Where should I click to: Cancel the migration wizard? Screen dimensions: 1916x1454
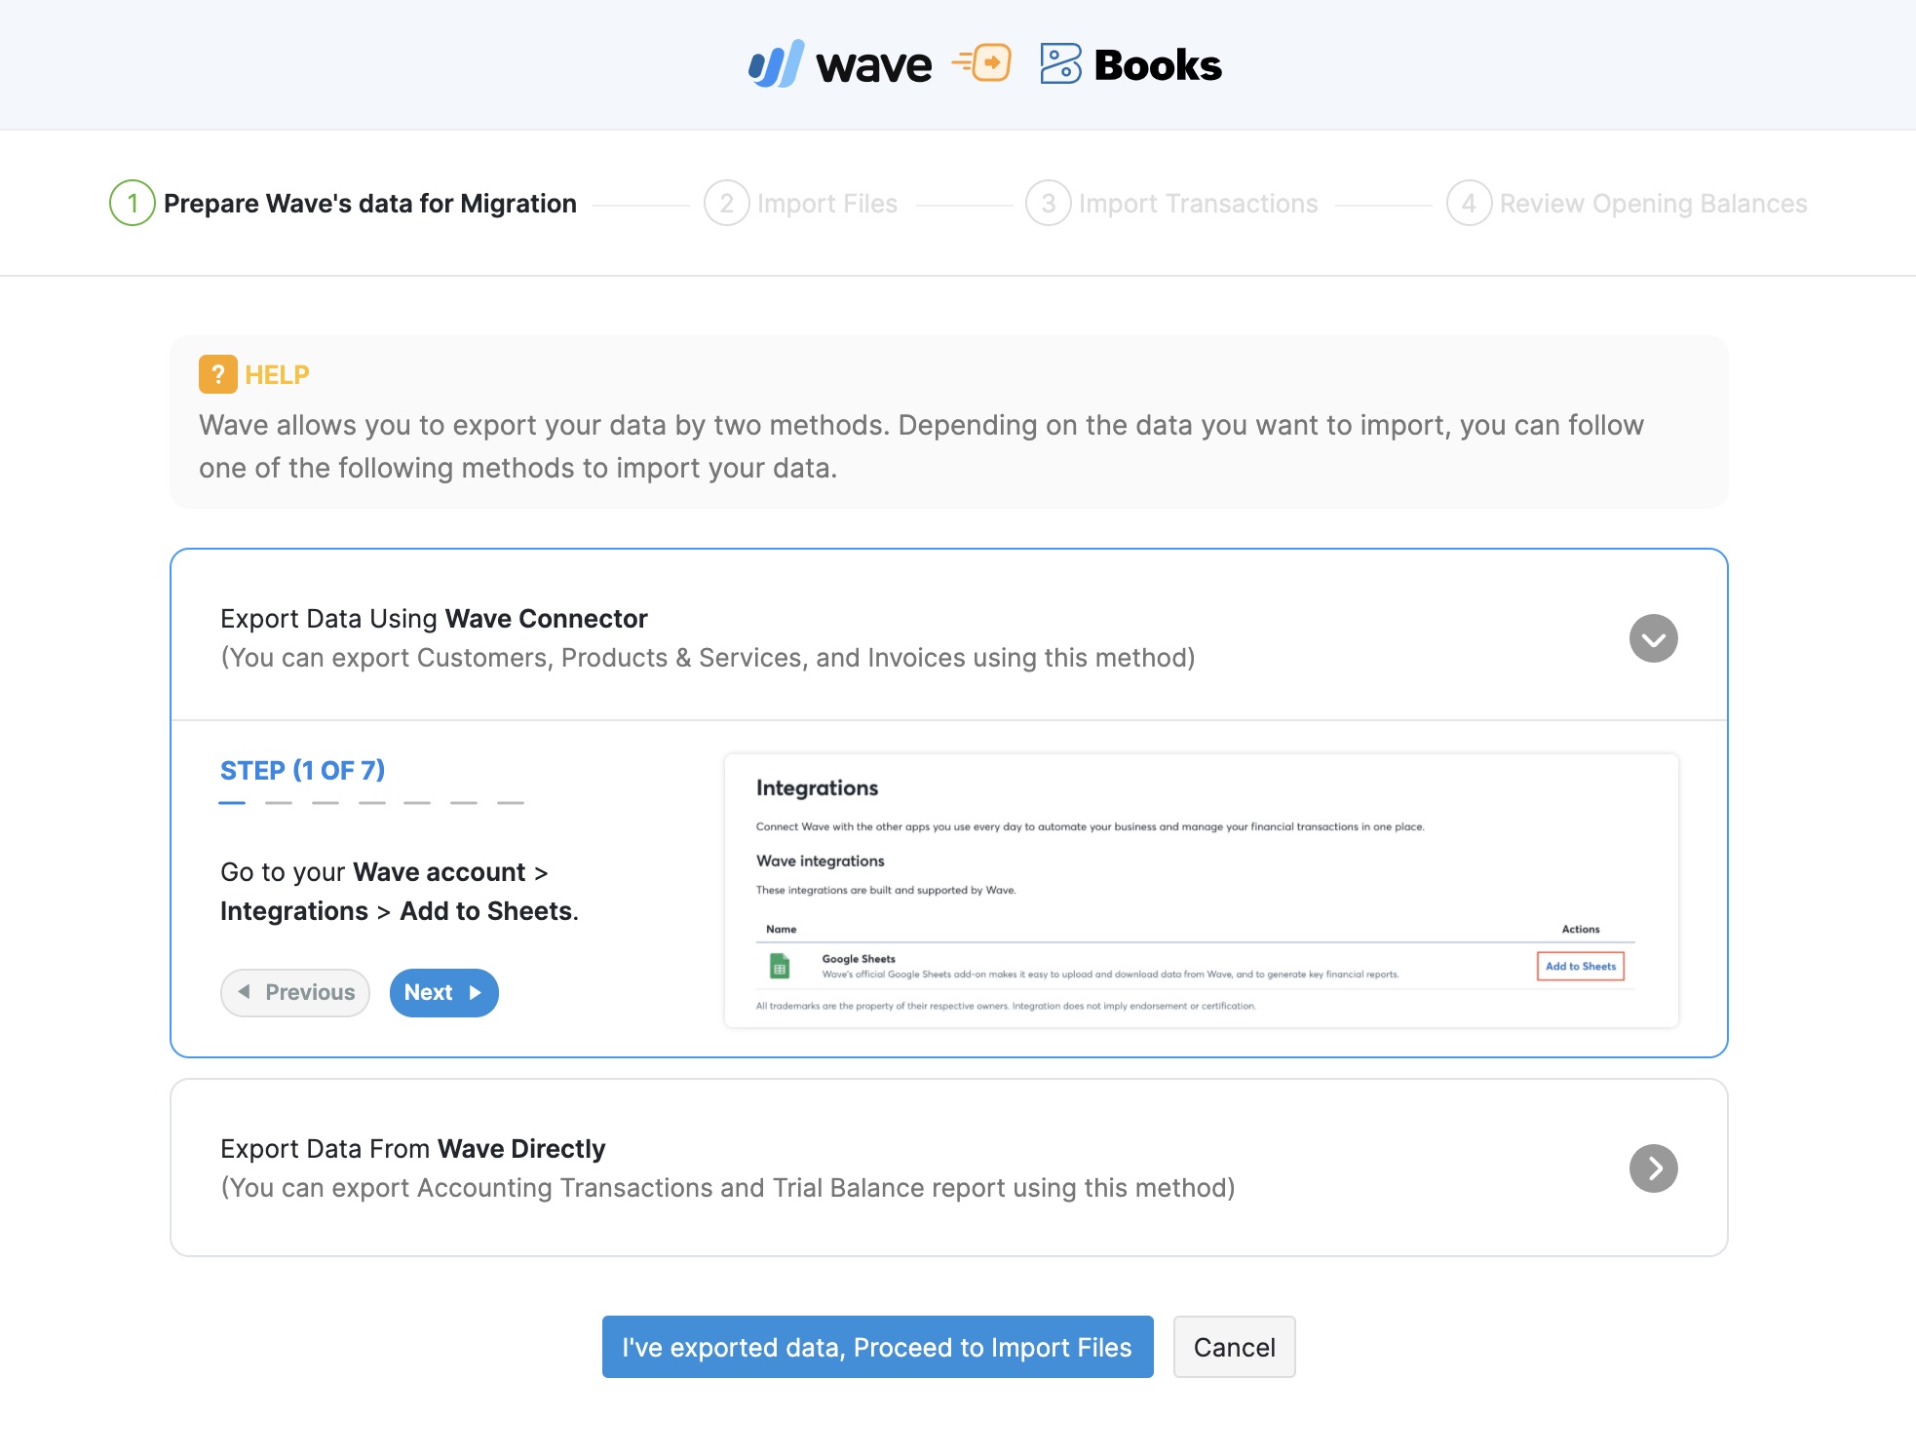(x=1234, y=1347)
